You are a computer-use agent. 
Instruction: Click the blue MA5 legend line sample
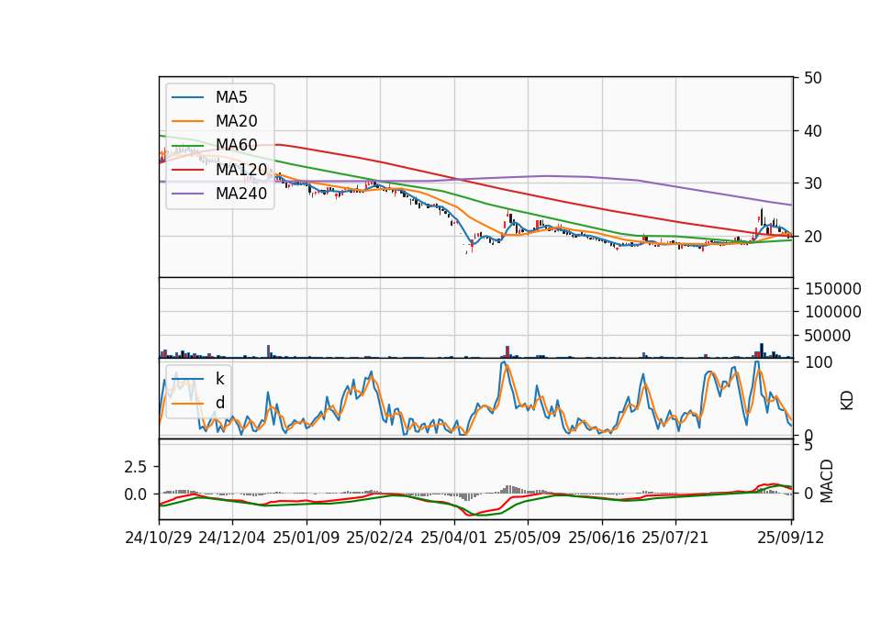click(x=187, y=97)
